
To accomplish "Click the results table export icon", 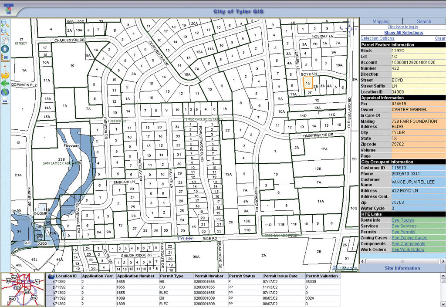I will (x=51, y=276).
